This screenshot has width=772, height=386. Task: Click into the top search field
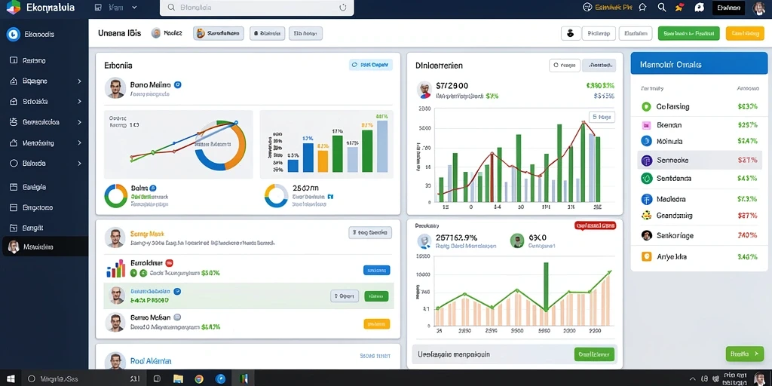point(256,8)
